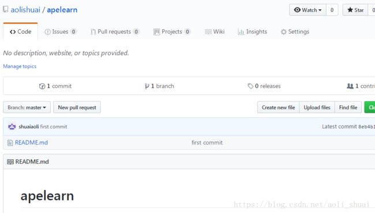The height and width of the screenshot is (213, 375).
Task: Click the Projects tab board icon
Action: point(156,32)
